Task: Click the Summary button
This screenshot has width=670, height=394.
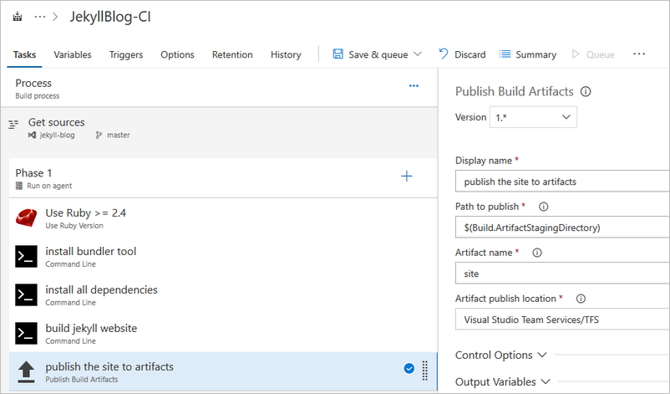Action: pyautogui.click(x=528, y=54)
